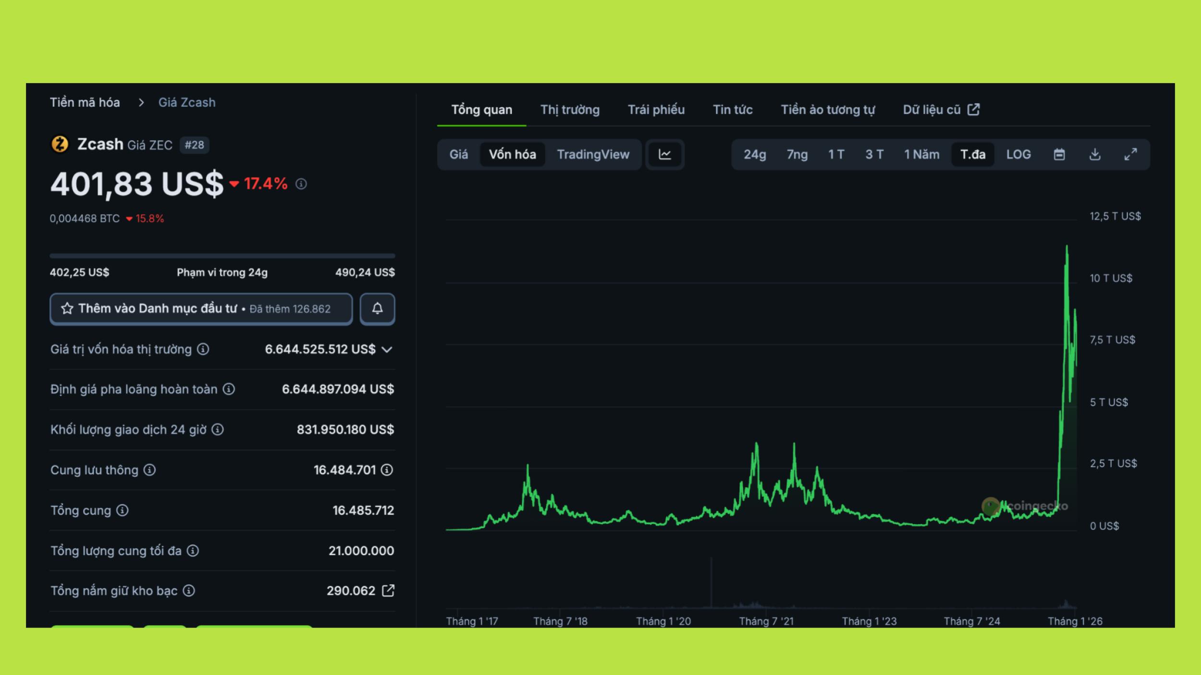Screen dimensions: 1201x675
Task: Switch to the line chart type icon
Action: click(x=665, y=155)
